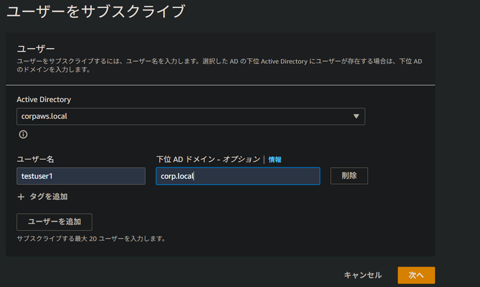The image size is (480, 287).
Task: Click the triangle arrow in the Active Directory select box
Action: [x=356, y=116]
